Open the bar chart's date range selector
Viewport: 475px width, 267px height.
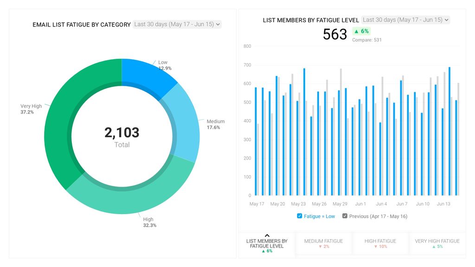[x=405, y=20]
